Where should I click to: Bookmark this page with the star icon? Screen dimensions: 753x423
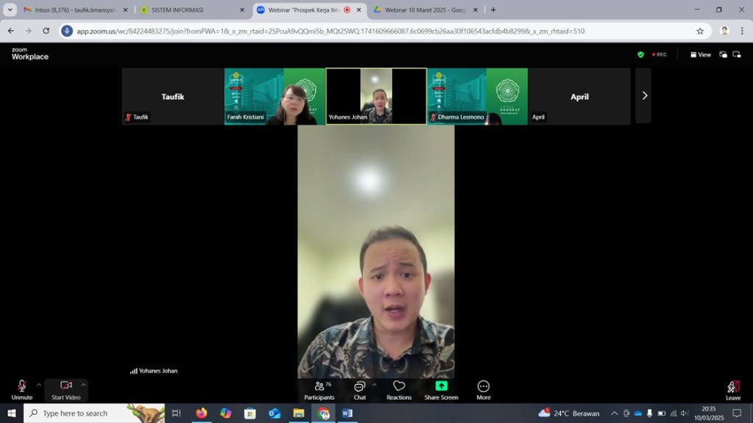[700, 31]
